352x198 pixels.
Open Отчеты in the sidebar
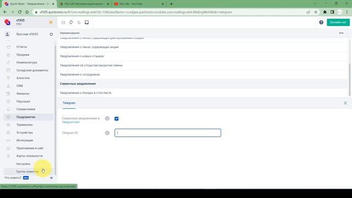(21, 47)
